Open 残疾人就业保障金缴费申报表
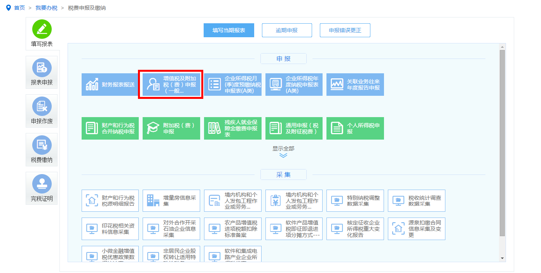The image size is (541, 273). click(232, 128)
